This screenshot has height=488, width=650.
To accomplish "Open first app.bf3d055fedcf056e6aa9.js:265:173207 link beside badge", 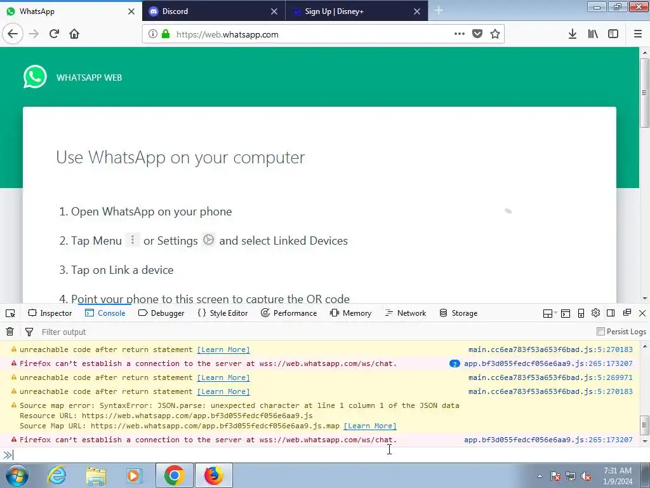I will coord(548,363).
